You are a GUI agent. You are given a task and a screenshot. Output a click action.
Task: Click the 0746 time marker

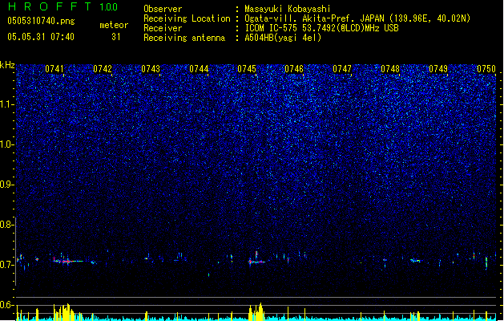point(294,69)
